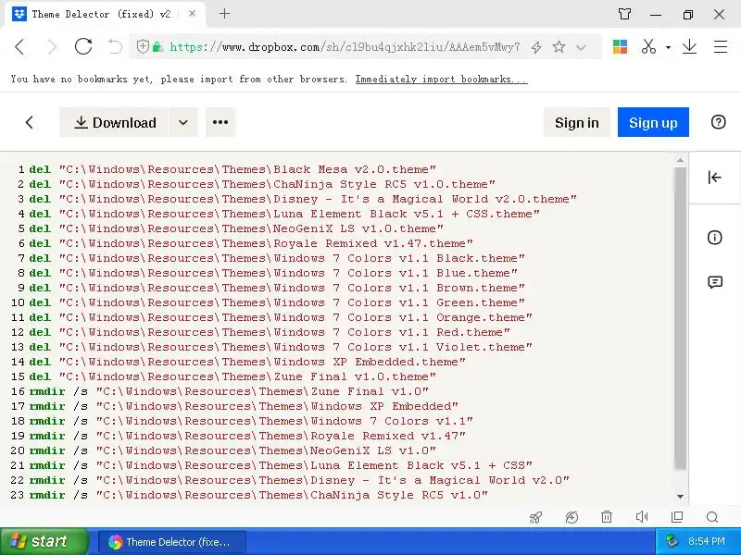Click line 13 Windows 7 Colors Violet.theme
This screenshot has height=555, width=741.
click(x=295, y=347)
